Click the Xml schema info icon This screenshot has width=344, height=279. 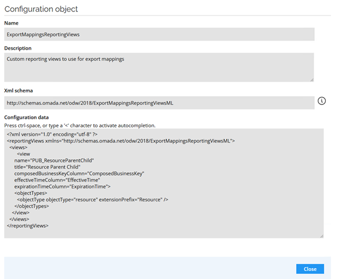coord(322,101)
